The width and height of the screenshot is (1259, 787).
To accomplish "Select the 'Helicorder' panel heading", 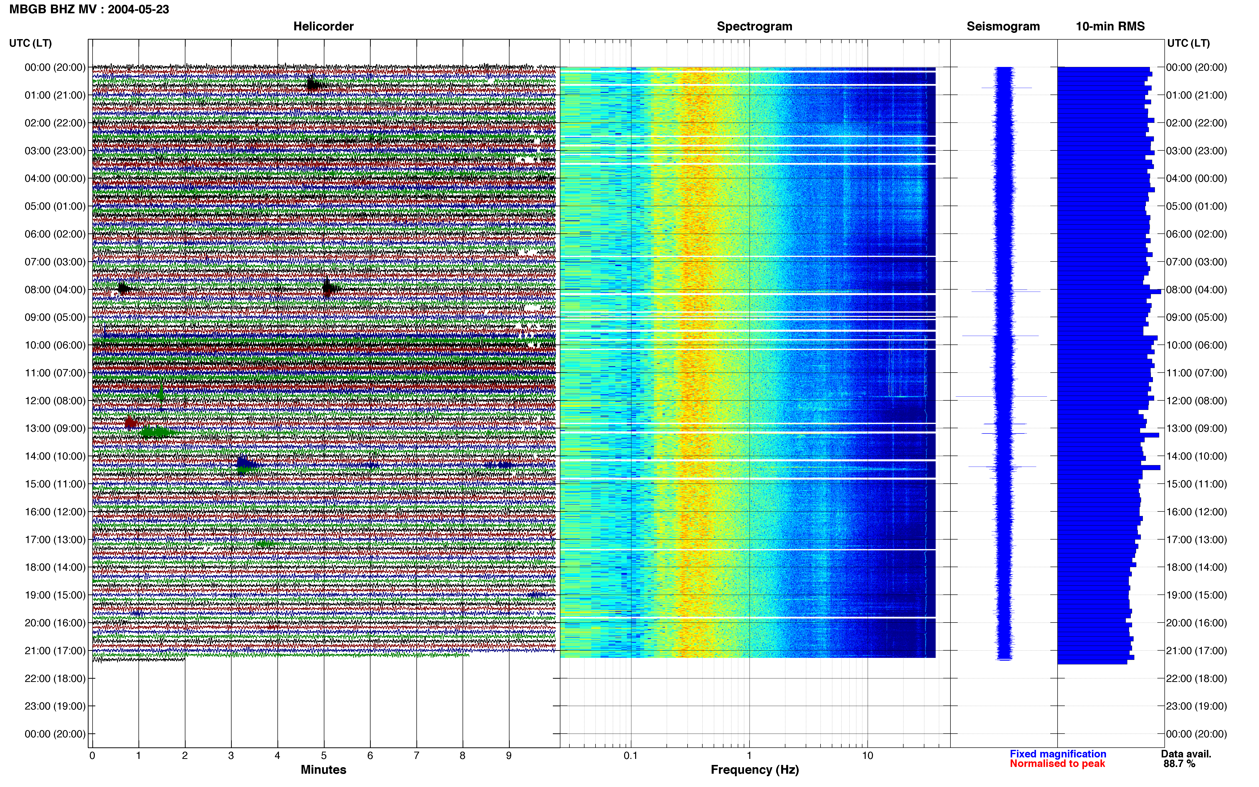I will pyautogui.click(x=323, y=26).
